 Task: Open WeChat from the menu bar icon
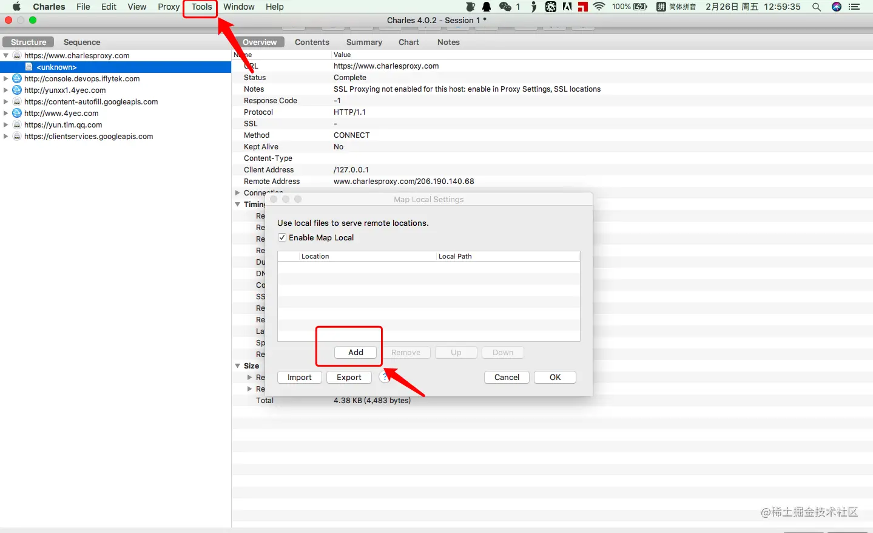505,7
